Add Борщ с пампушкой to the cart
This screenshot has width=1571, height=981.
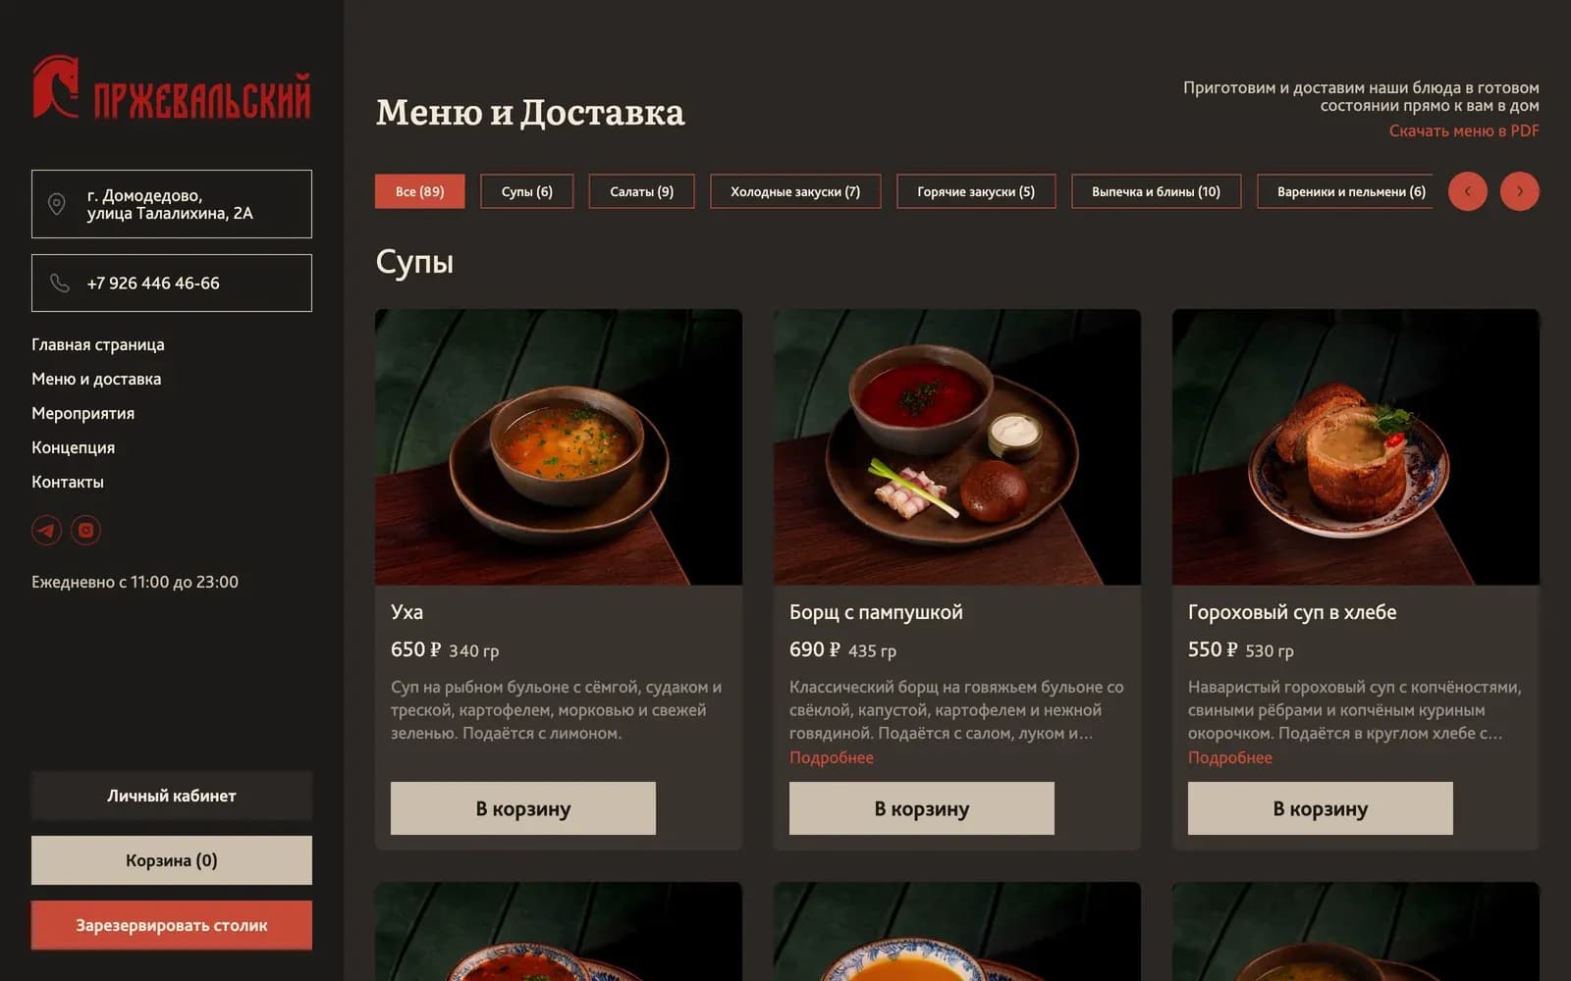tap(922, 808)
